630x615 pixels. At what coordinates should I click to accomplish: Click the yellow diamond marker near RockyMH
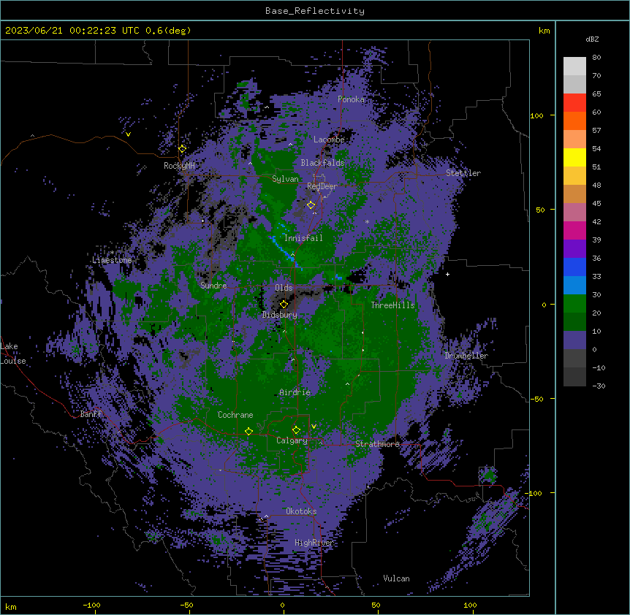182,148
